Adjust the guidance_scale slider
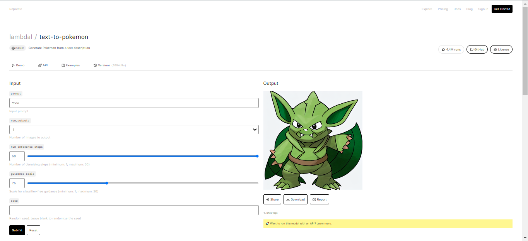Screen dimensions: 528x241 (x=143, y=183)
